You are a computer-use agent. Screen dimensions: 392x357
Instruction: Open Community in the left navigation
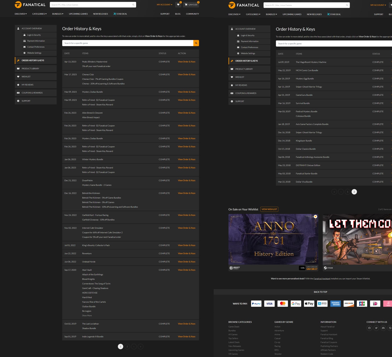pyautogui.click(x=193, y=14)
